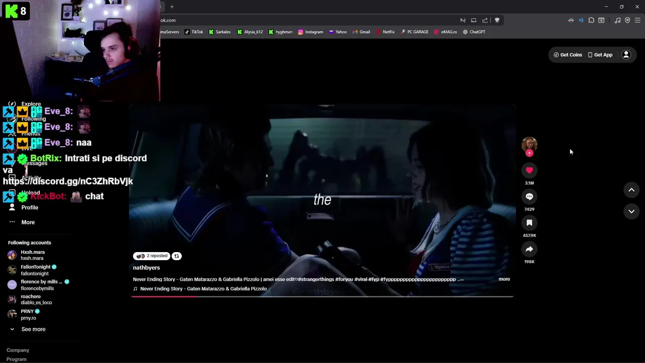Open the Alysia_k12 bookmark
The height and width of the screenshot is (363, 645).
[x=250, y=32]
